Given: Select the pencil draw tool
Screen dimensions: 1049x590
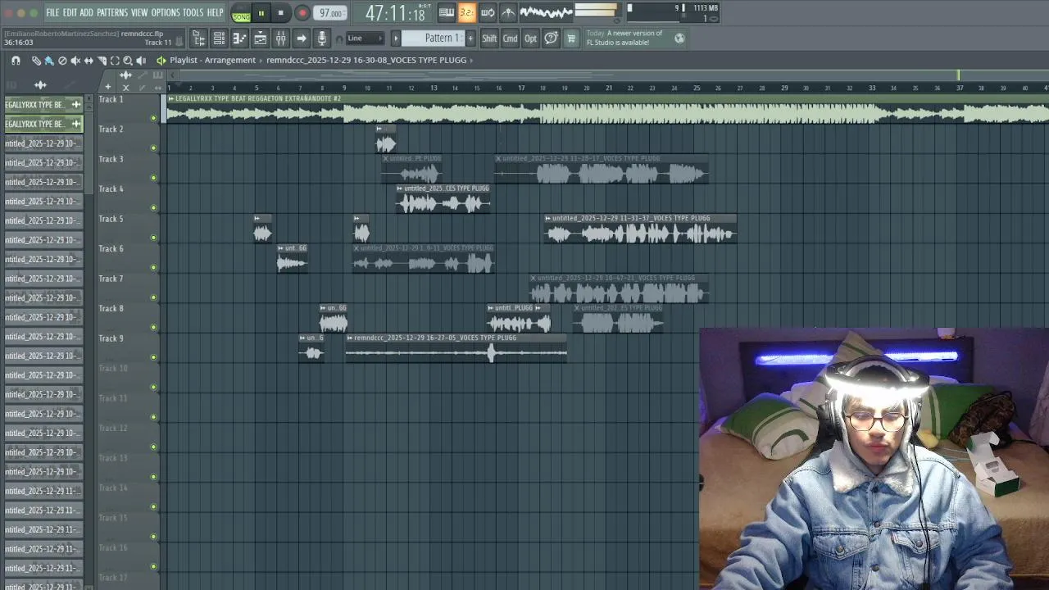Looking at the screenshot, I should [36, 61].
